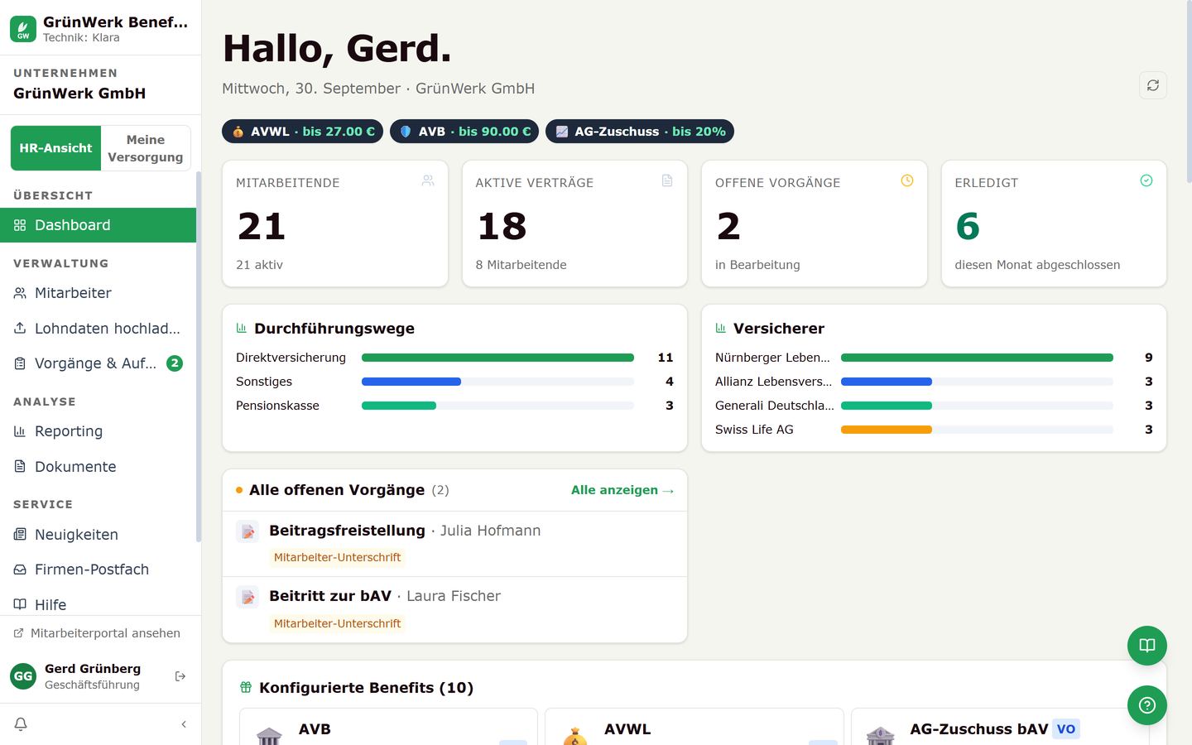1192x745 pixels.
Task: Open the Beitritt zur bAV task for Laura Fischer
Action: (454, 610)
